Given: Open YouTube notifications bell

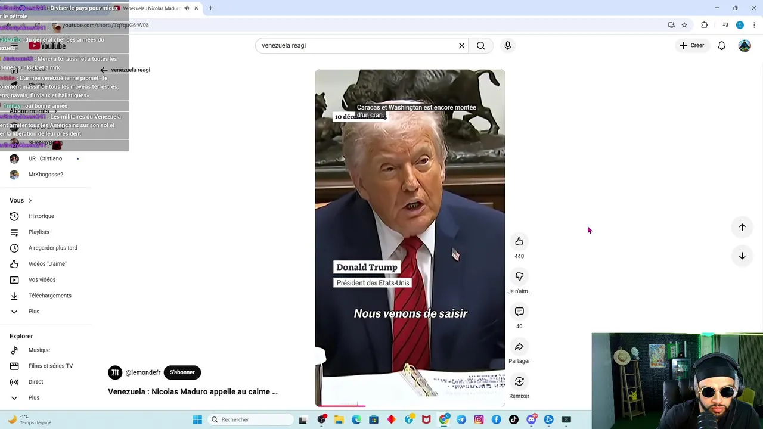Looking at the screenshot, I should (x=722, y=45).
